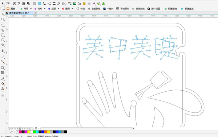Image resolution: width=218 pixels, height=137 pixels.
Task: Select the Zoom magnifier tool
Action: [x=3, y=20]
